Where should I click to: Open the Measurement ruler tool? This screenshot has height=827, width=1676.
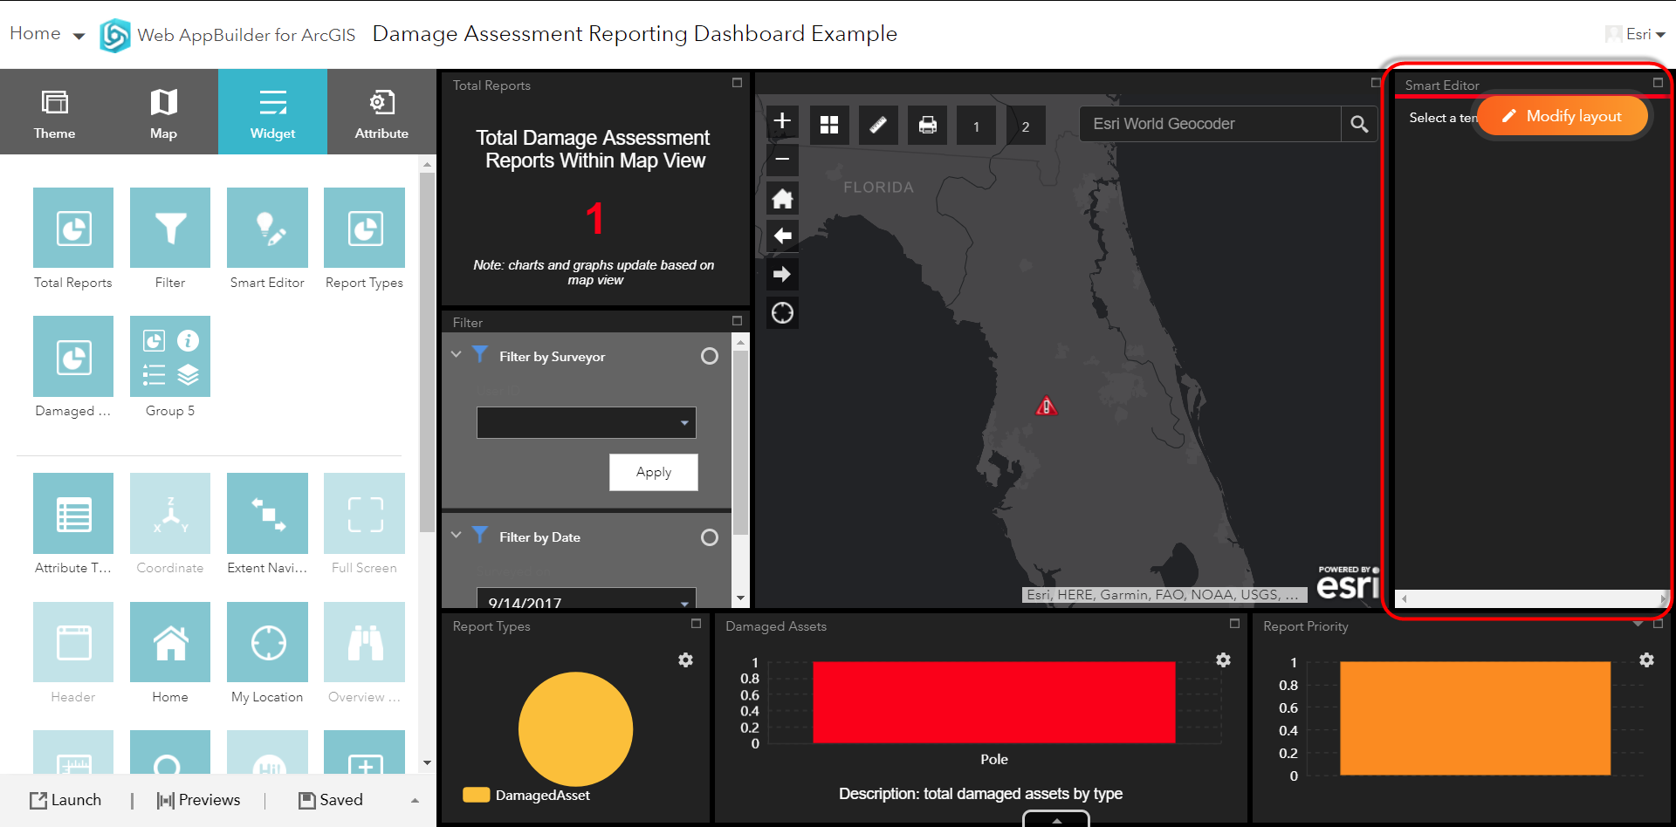click(x=878, y=125)
